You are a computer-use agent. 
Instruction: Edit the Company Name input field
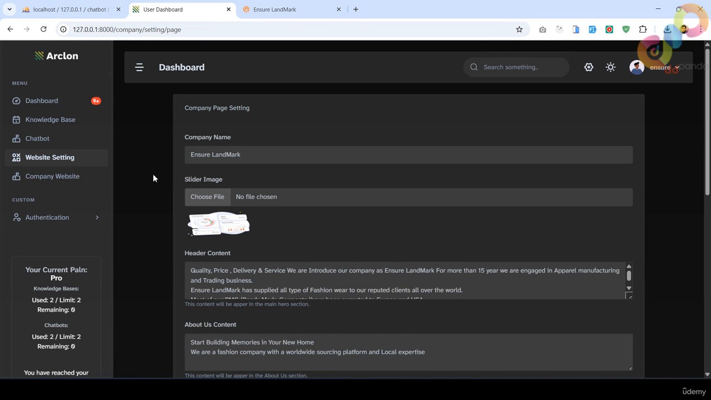point(408,154)
